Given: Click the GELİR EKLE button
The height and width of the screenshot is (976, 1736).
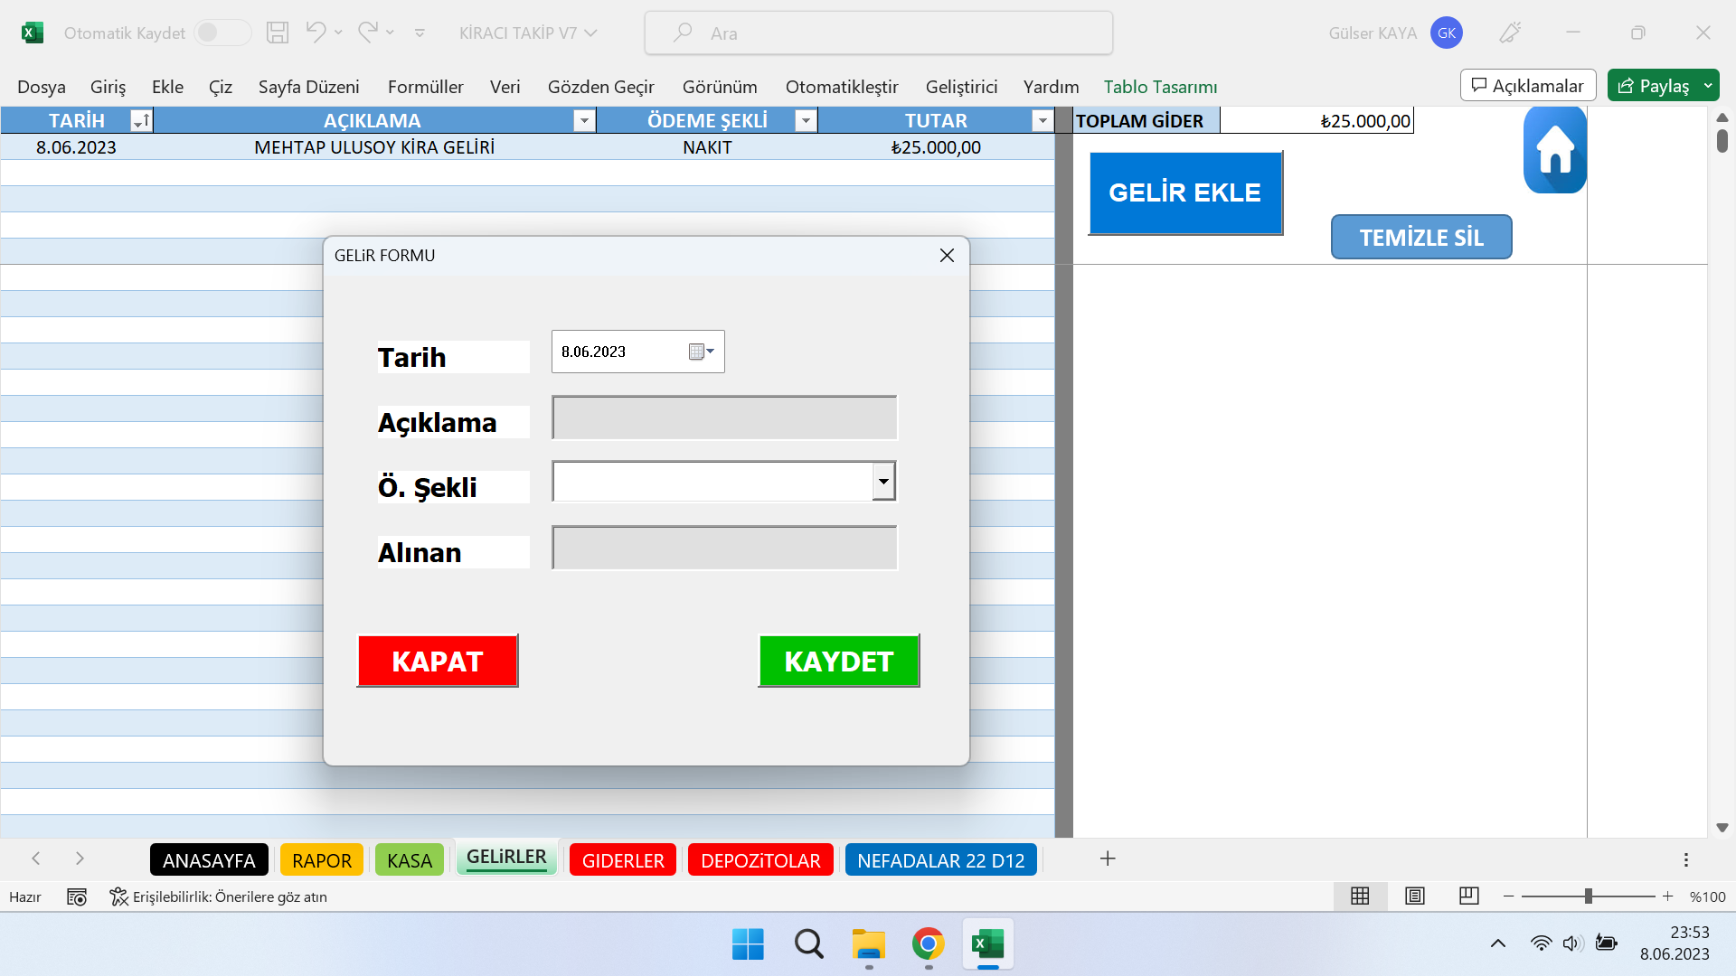Looking at the screenshot, I should [x=1185, y=192].
